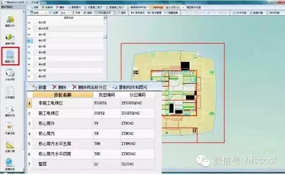Click the 类型编码 column header
285x175 pixels.
point(107,95)
